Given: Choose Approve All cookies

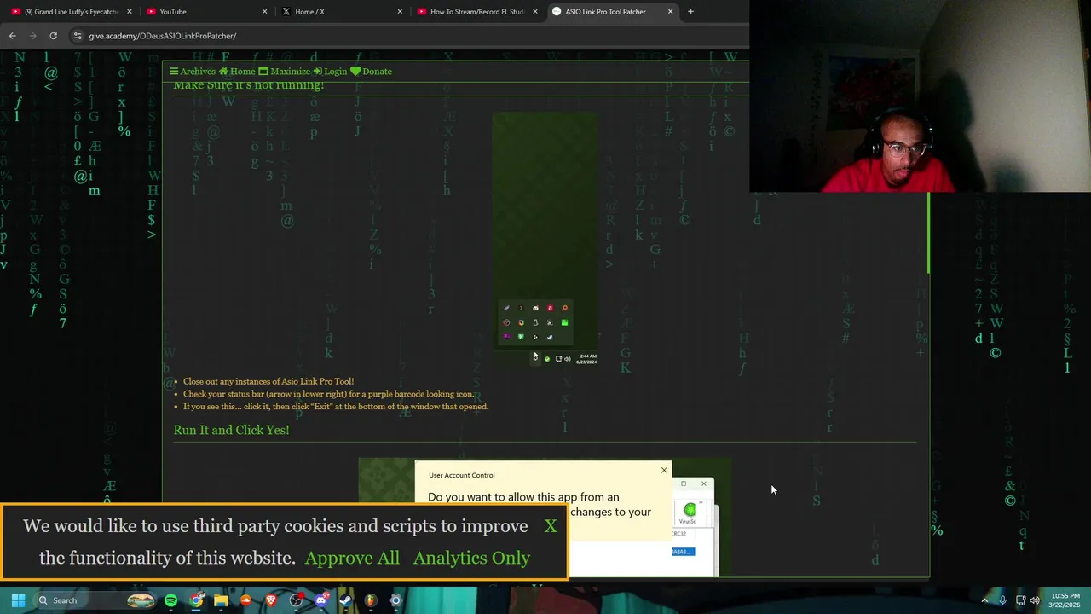Looking at the screenshot, I should tap(352, 558).
